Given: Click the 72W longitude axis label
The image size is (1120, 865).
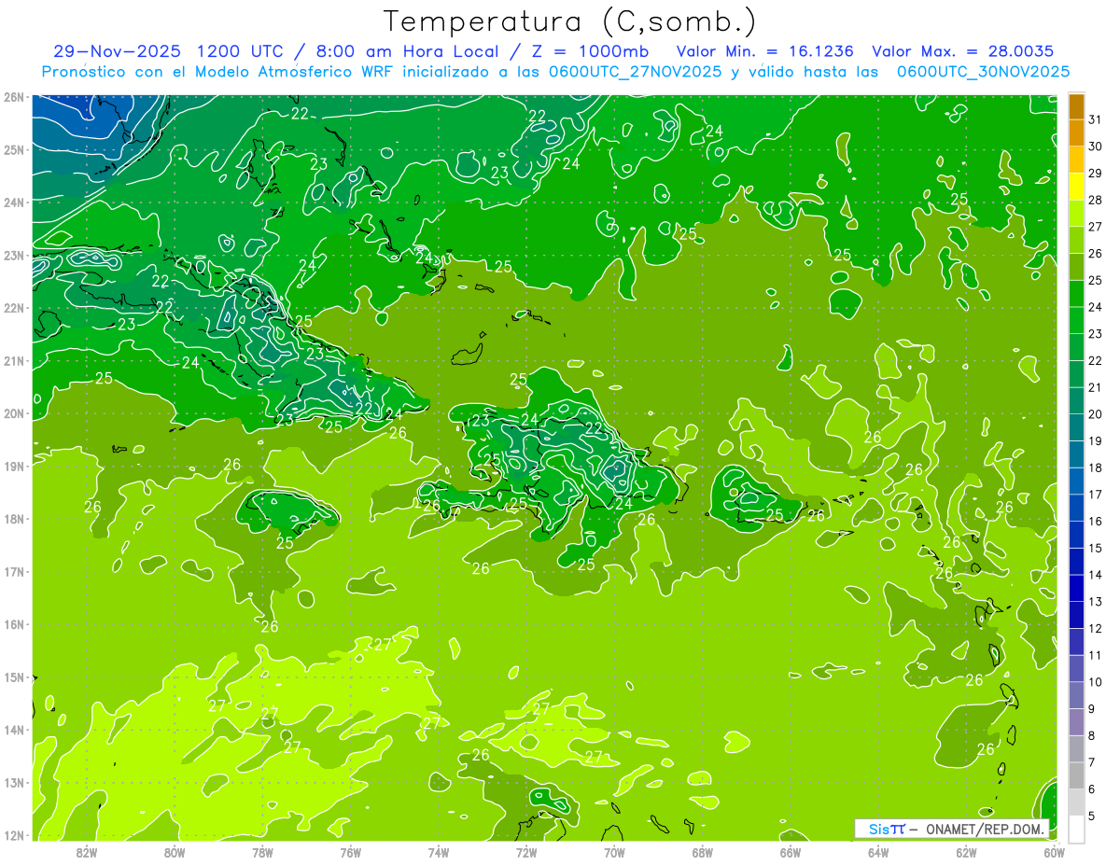Looking at the screenshot, I should click(x=526, y=851).
